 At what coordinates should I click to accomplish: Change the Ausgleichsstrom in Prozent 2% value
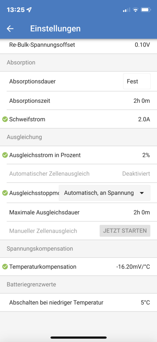146,155
